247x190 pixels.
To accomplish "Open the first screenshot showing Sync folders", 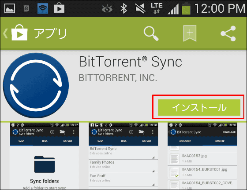I will pos(44,156).
